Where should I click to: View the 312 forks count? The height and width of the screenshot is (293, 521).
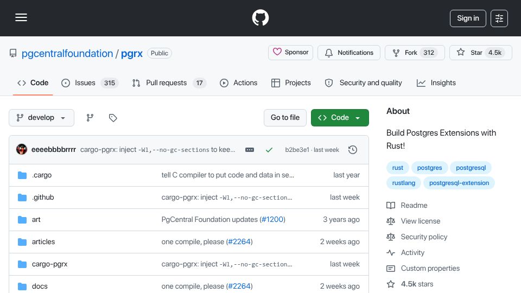pos(429,53)
